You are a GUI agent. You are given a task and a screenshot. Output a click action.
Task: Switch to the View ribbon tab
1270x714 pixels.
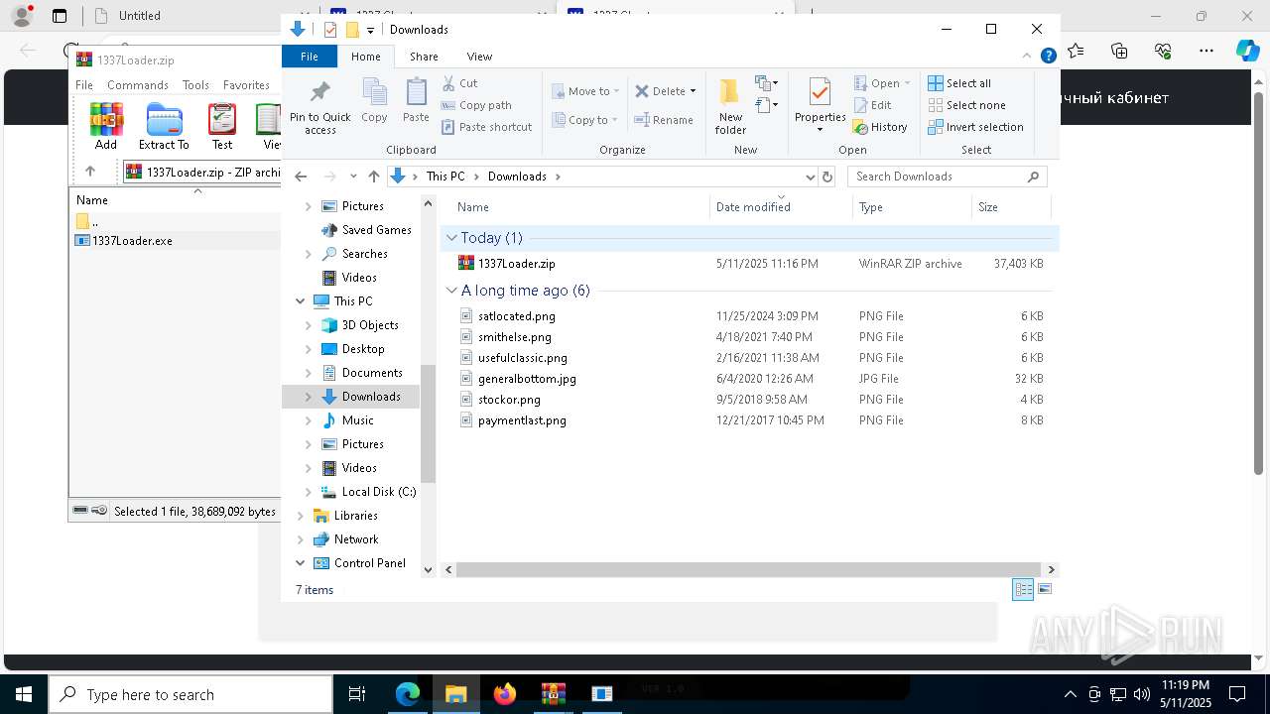tap(479, 57)
